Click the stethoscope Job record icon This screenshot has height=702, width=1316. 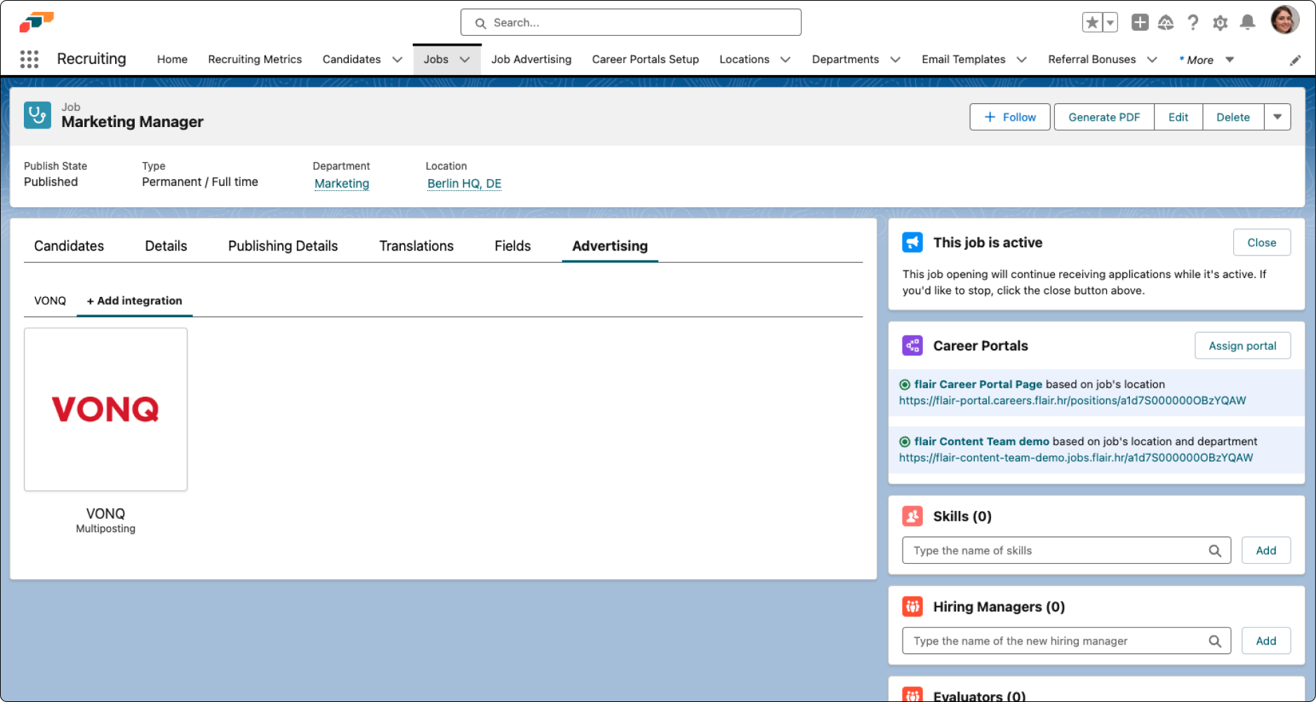[x=37, y=115]
